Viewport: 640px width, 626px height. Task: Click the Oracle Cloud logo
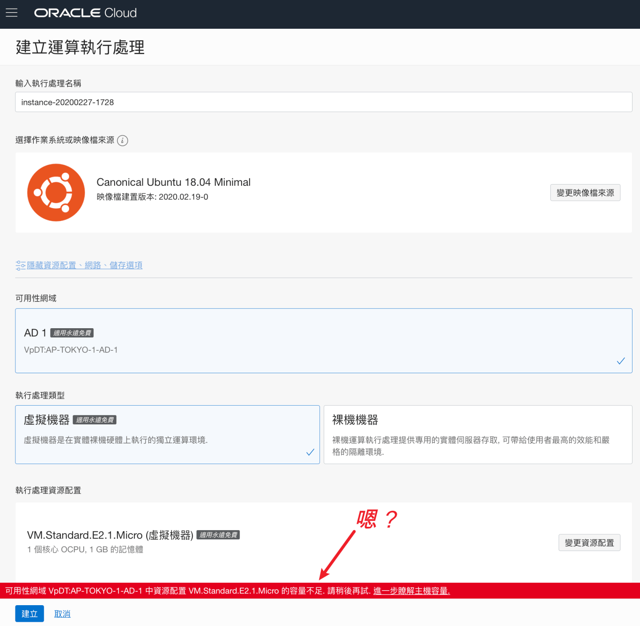tap(85, 13)
